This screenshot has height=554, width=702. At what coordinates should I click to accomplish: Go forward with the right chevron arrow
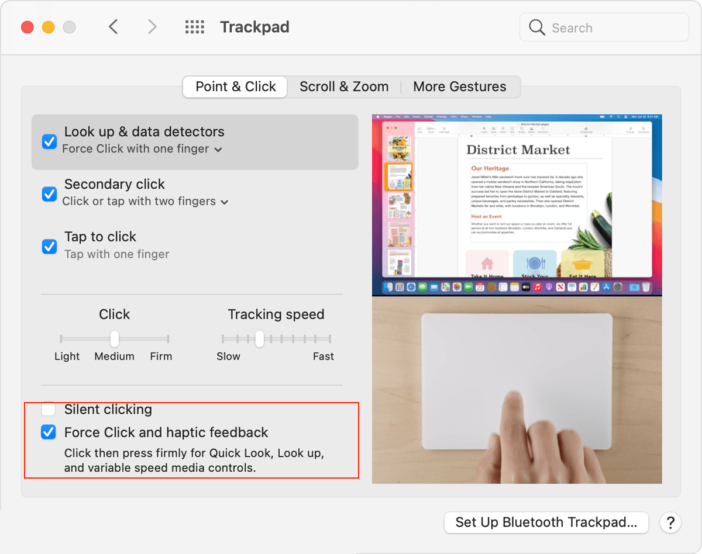[x=152, y=27]
